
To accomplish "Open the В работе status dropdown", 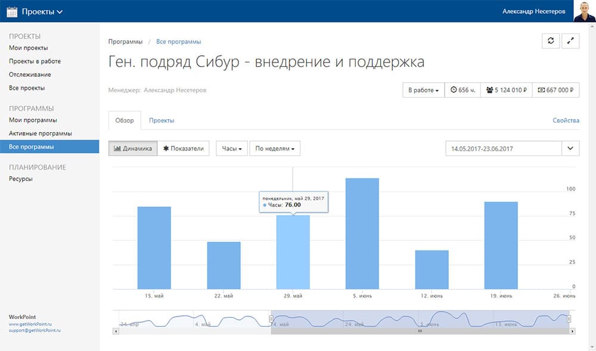I will tap(423, 90).
